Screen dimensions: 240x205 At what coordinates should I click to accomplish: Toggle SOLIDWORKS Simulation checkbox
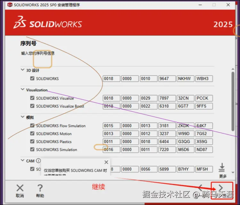[x=32, y=149]
